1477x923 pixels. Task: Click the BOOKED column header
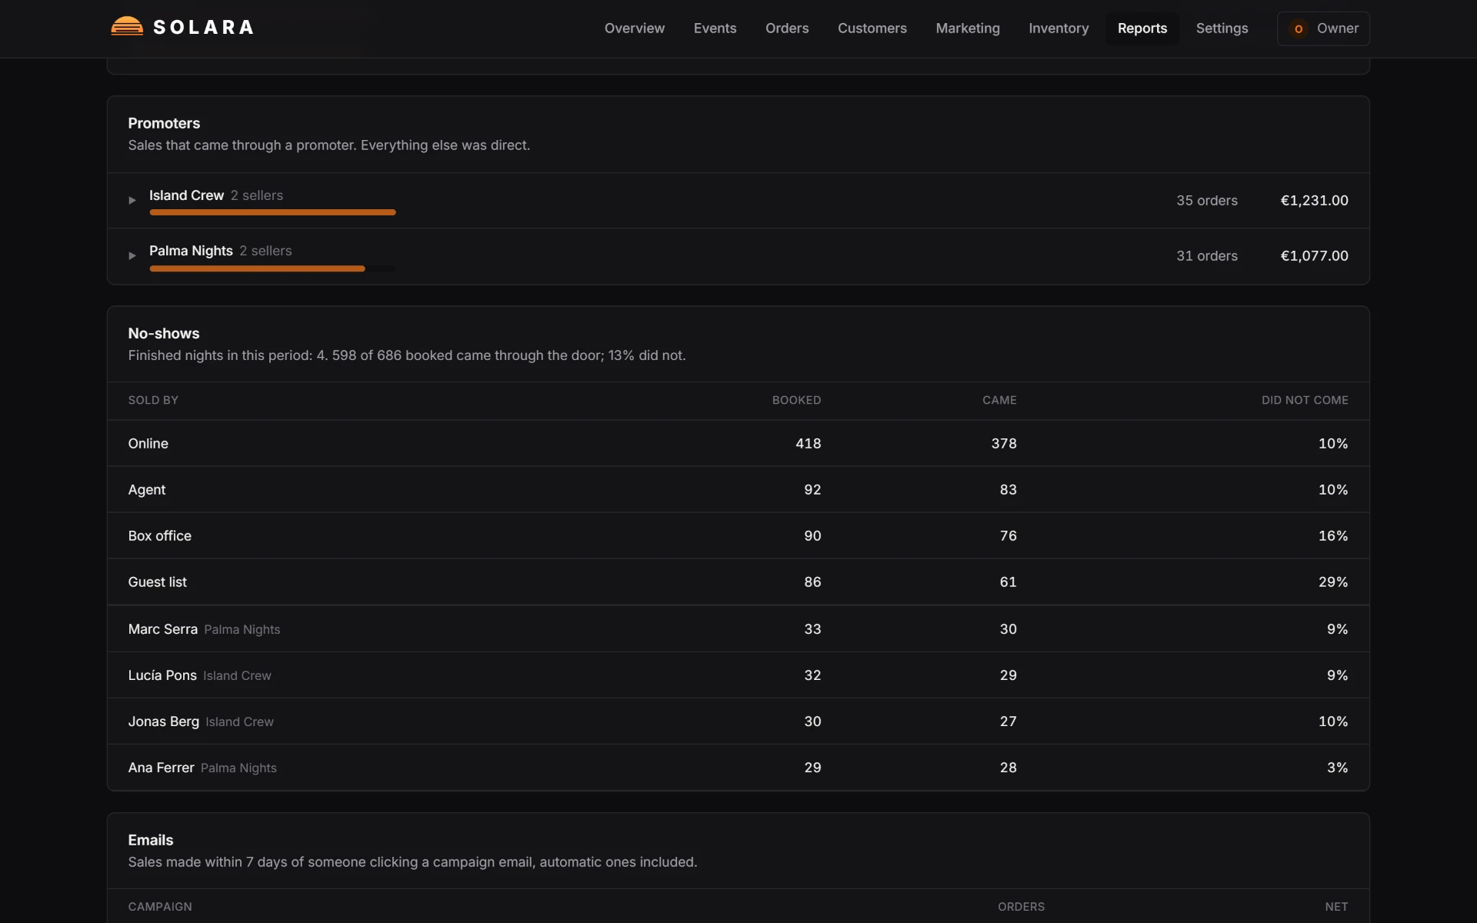tap(796, 400)
